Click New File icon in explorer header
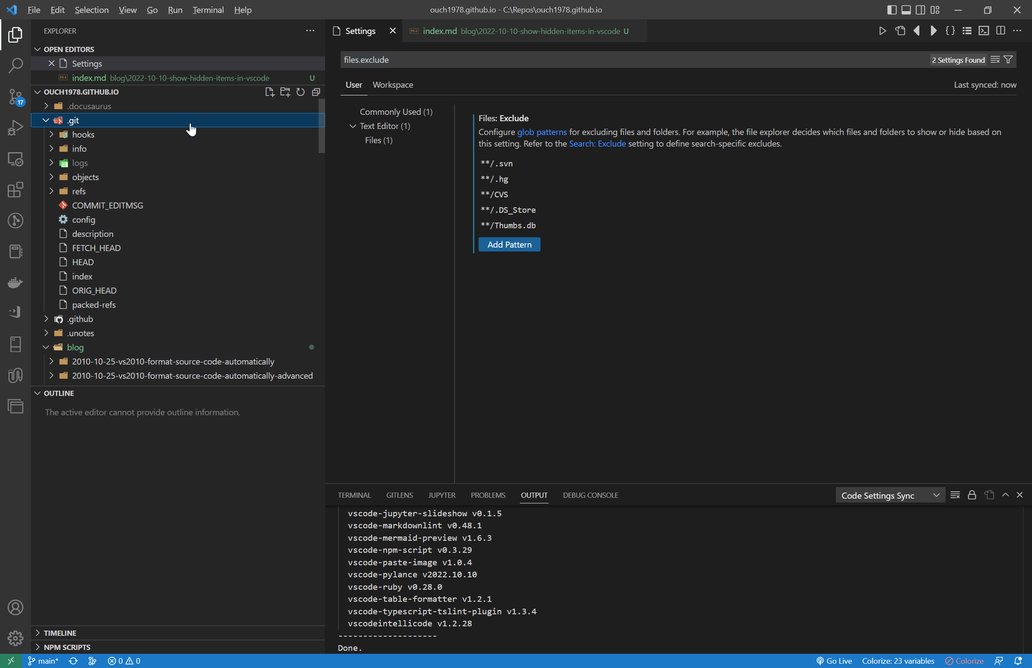 click(x=270, y=92)
